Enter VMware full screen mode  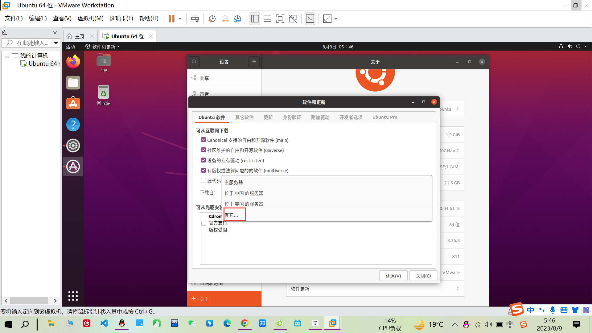pyautogui.click(x=280, y=19)
